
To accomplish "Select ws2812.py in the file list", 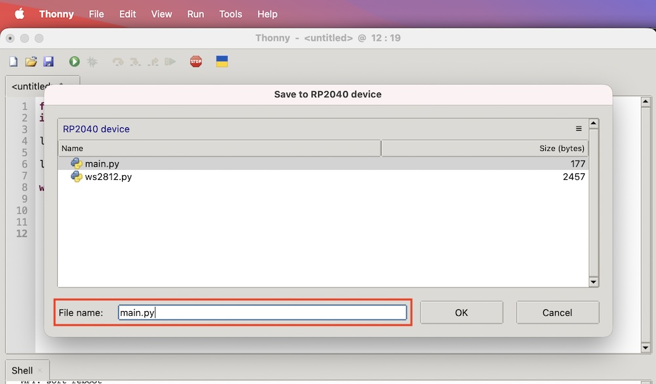I will pos(108,177).
